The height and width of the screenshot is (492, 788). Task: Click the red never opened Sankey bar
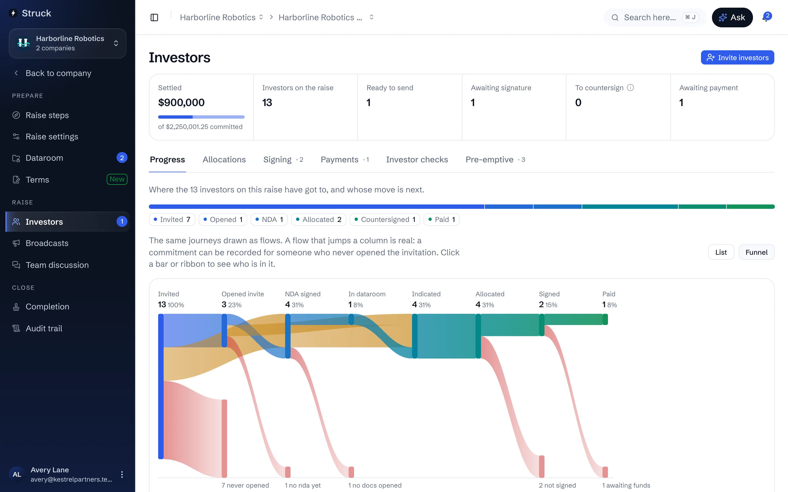[224, 438]
